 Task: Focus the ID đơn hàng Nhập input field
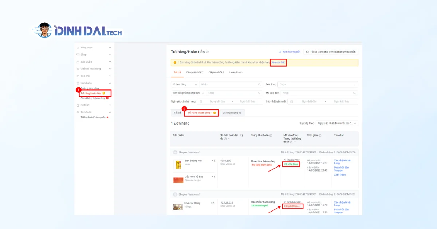click(x=231, y=84)
